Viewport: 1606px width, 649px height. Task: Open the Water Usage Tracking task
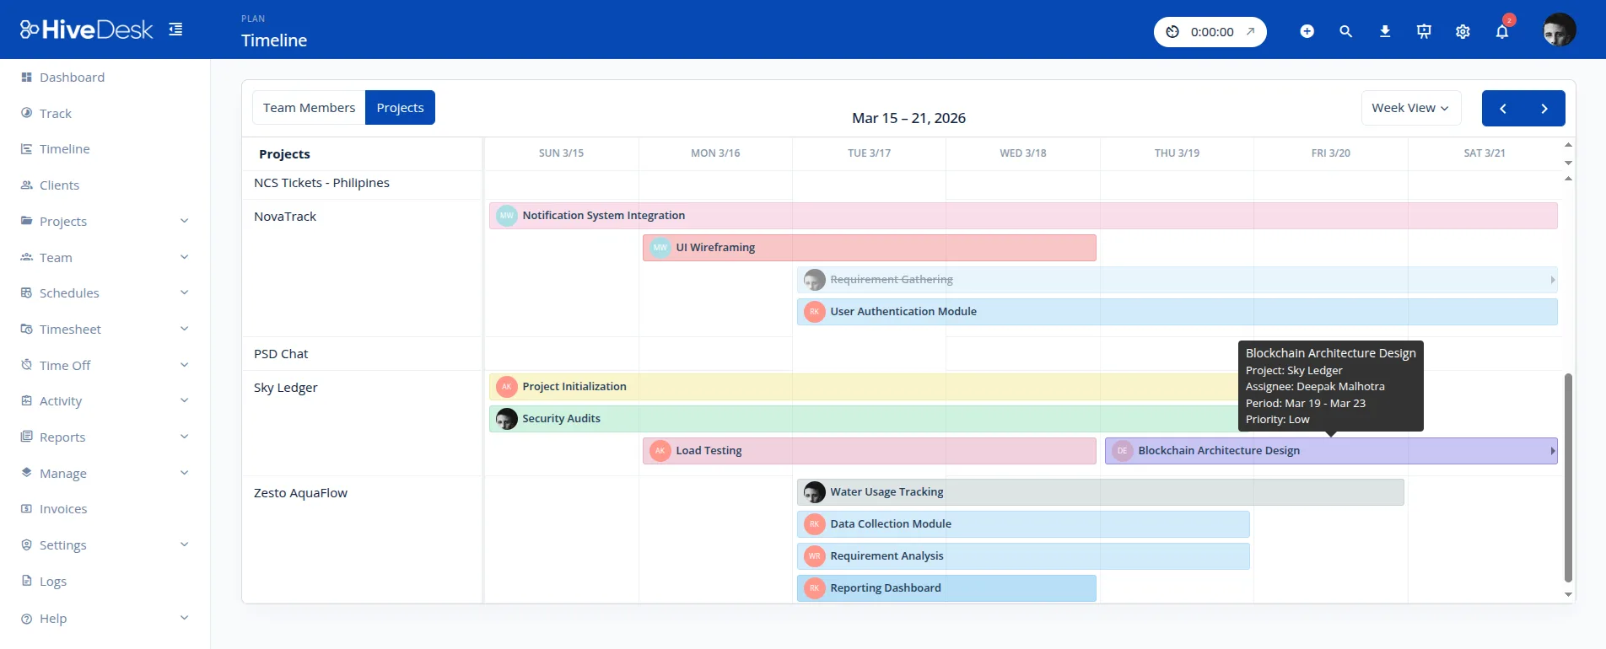click(1101, 492)
